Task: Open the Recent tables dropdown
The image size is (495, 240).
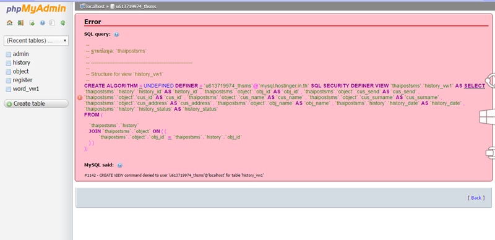Action: click(36, 41)
